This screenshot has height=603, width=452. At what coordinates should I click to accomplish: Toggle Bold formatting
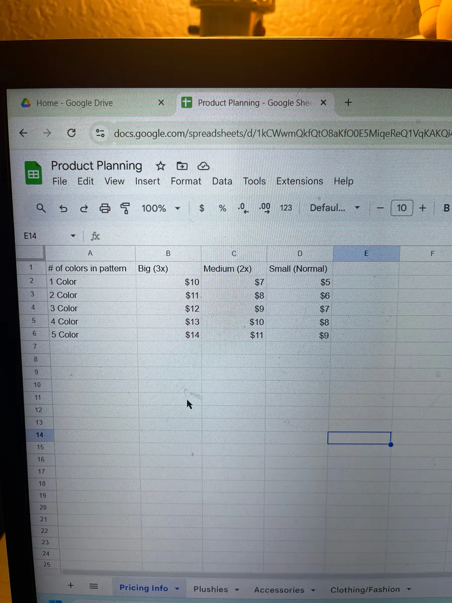pyautogui.click(x=446, y=208)
